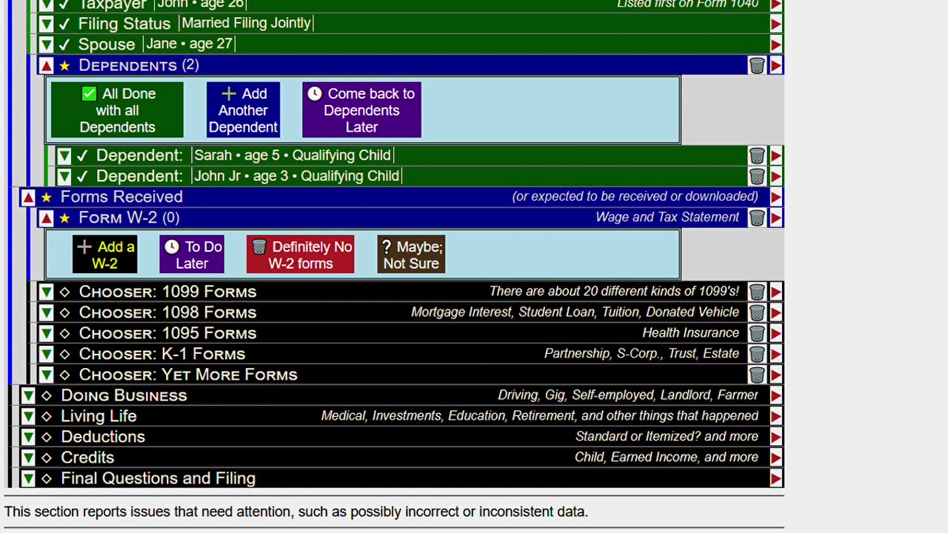Click red arrow at right of Dependents header
The width and height of the screenshot is (948, 533).
775,66
